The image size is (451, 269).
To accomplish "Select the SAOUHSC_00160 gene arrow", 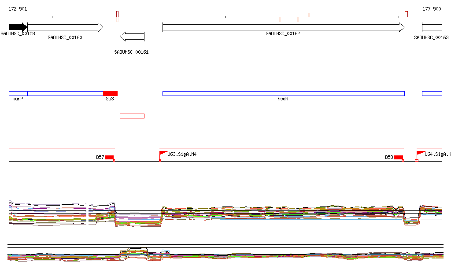I will point(65,27).
